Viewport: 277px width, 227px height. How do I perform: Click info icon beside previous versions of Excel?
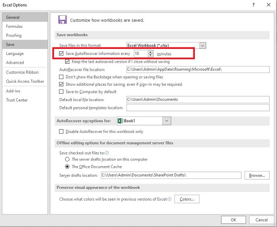coord(169,199)
